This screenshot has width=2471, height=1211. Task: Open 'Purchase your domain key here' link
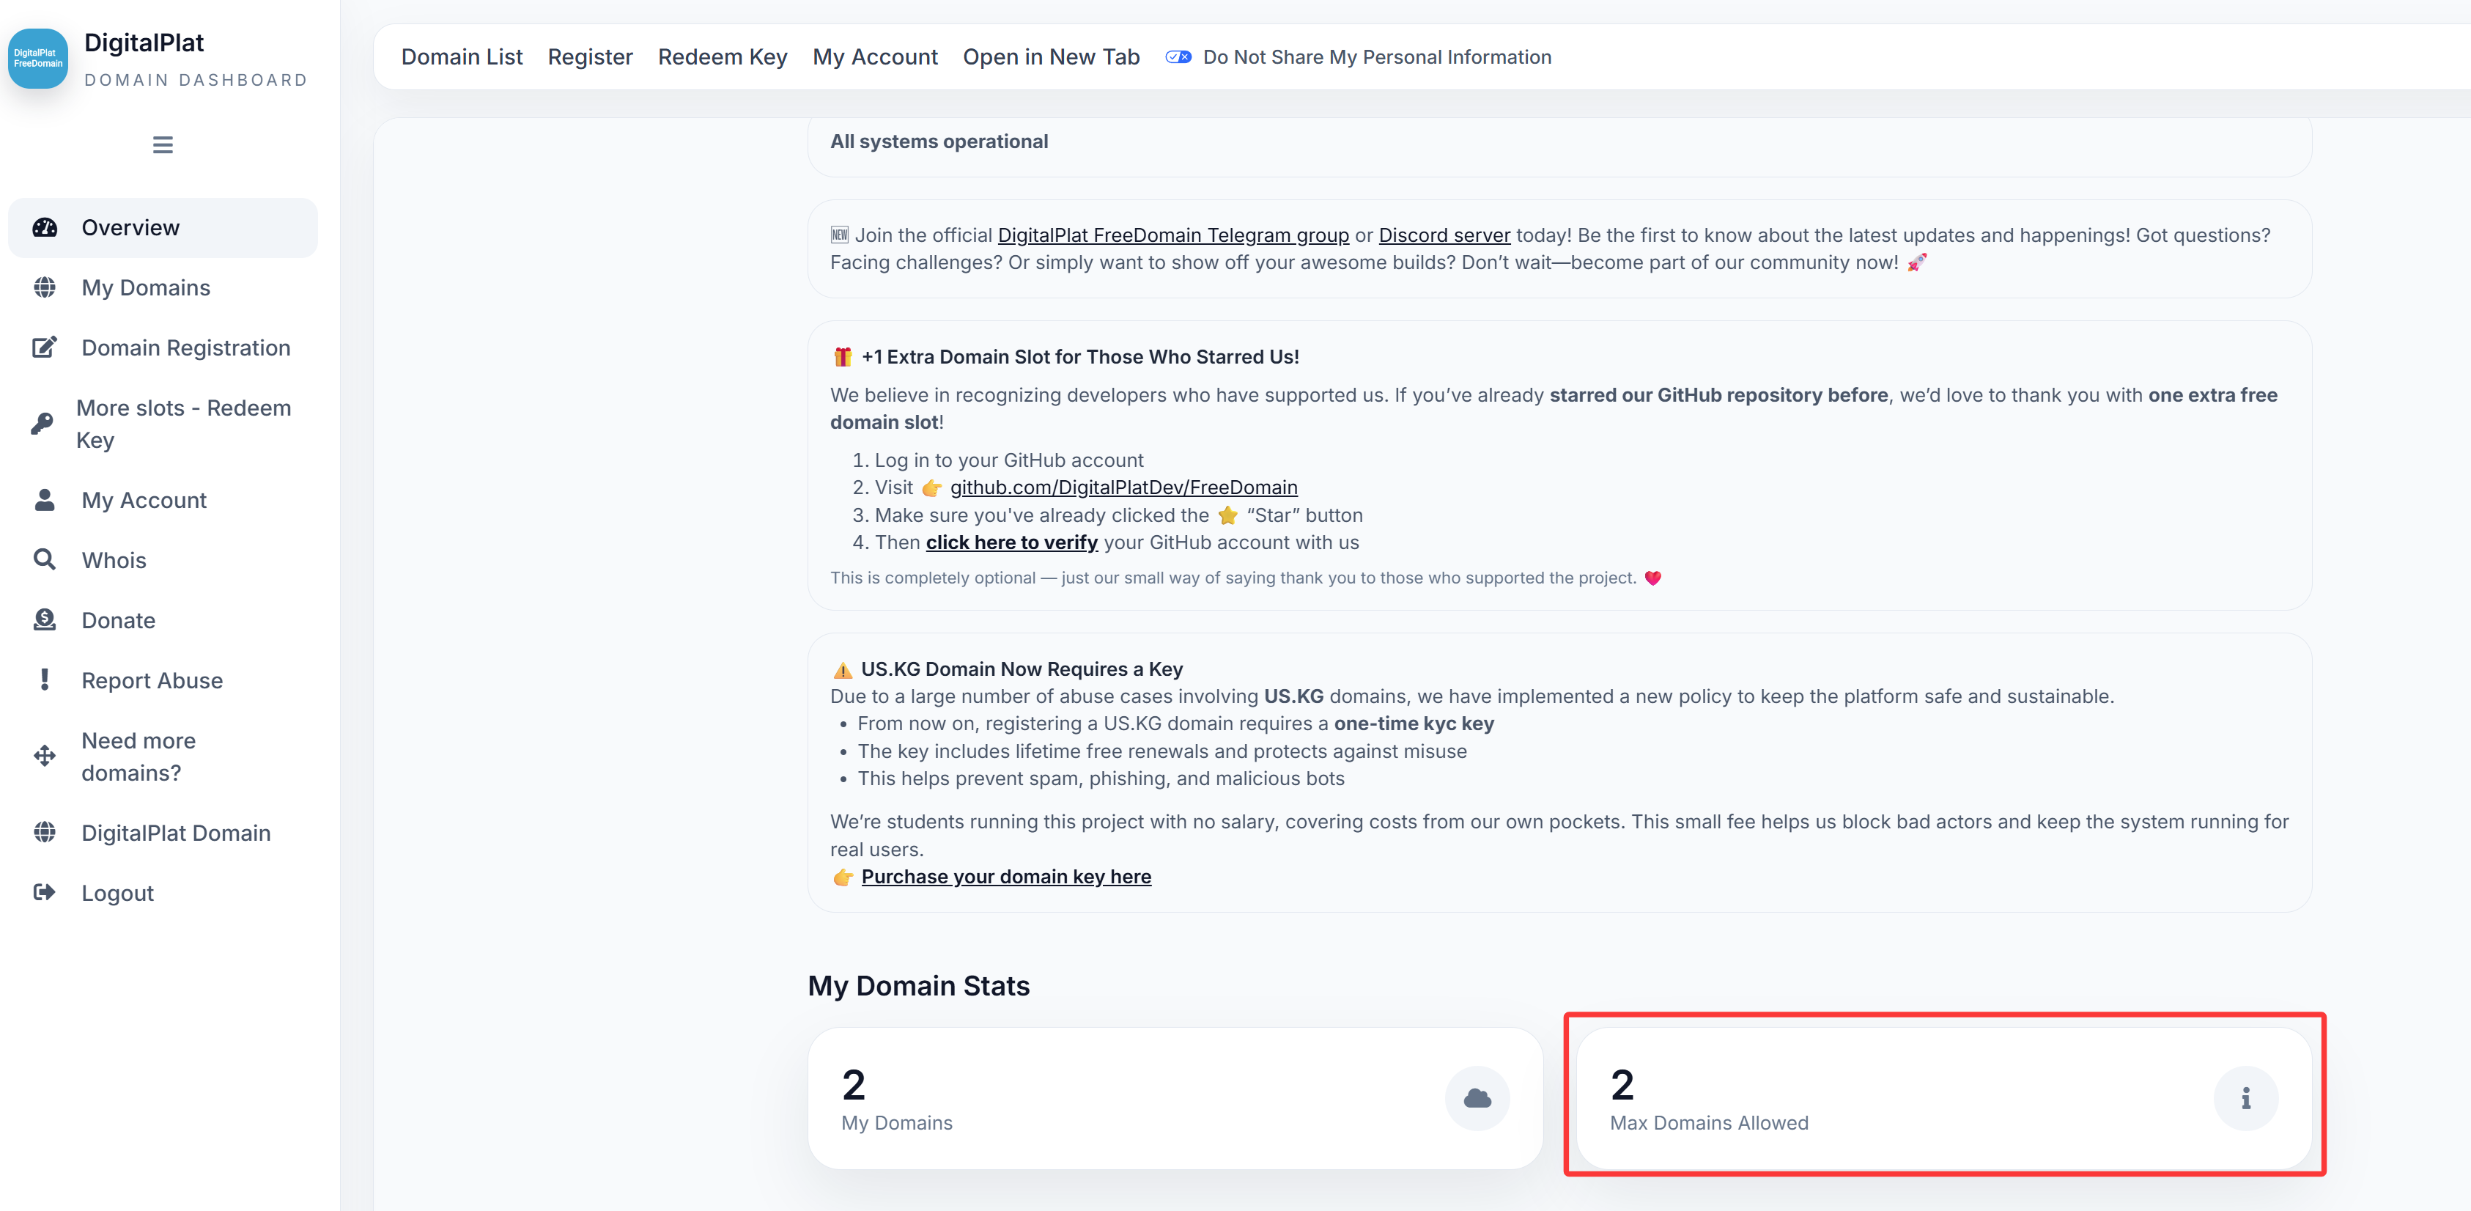click(x=1005, y=877)
